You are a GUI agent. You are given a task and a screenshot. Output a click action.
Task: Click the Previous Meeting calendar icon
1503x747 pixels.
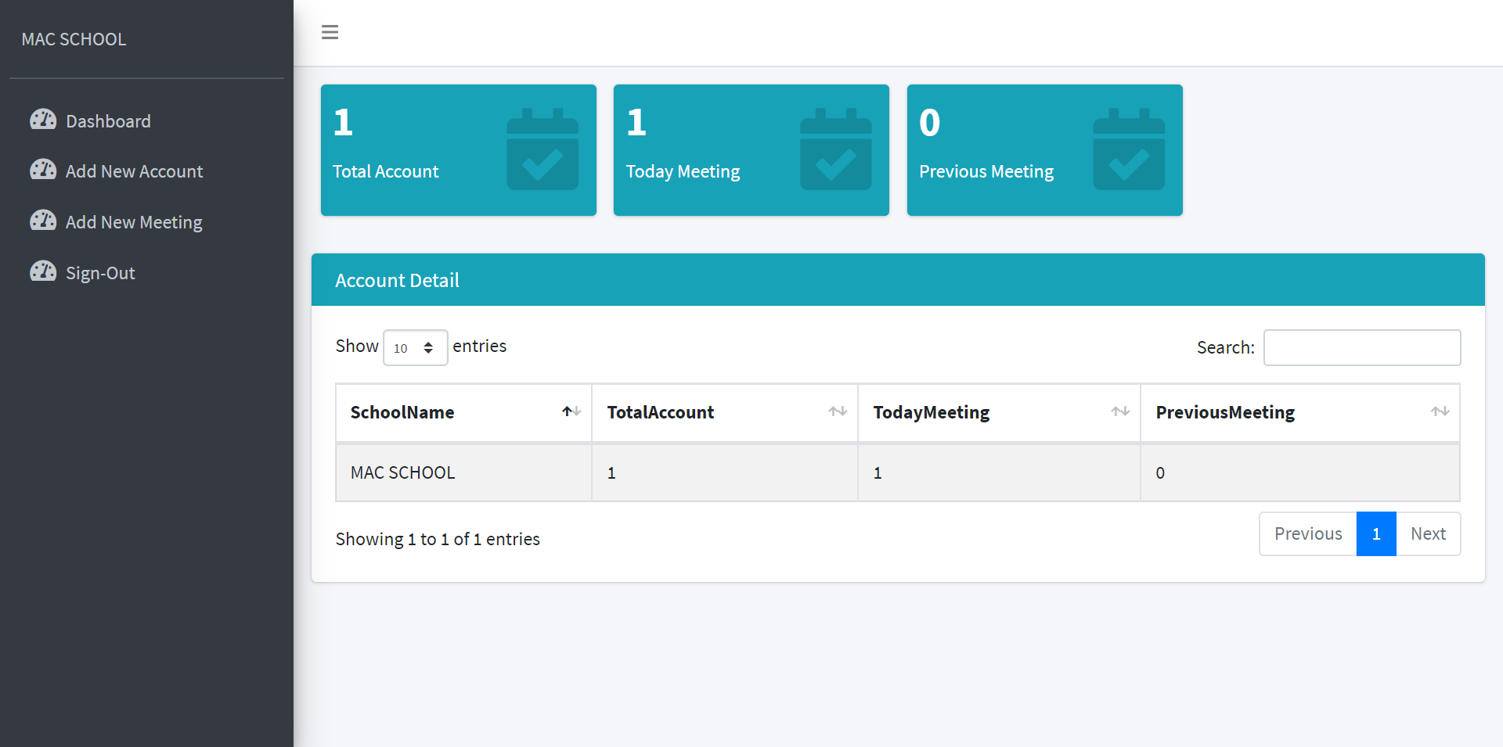click(1128, 149)
